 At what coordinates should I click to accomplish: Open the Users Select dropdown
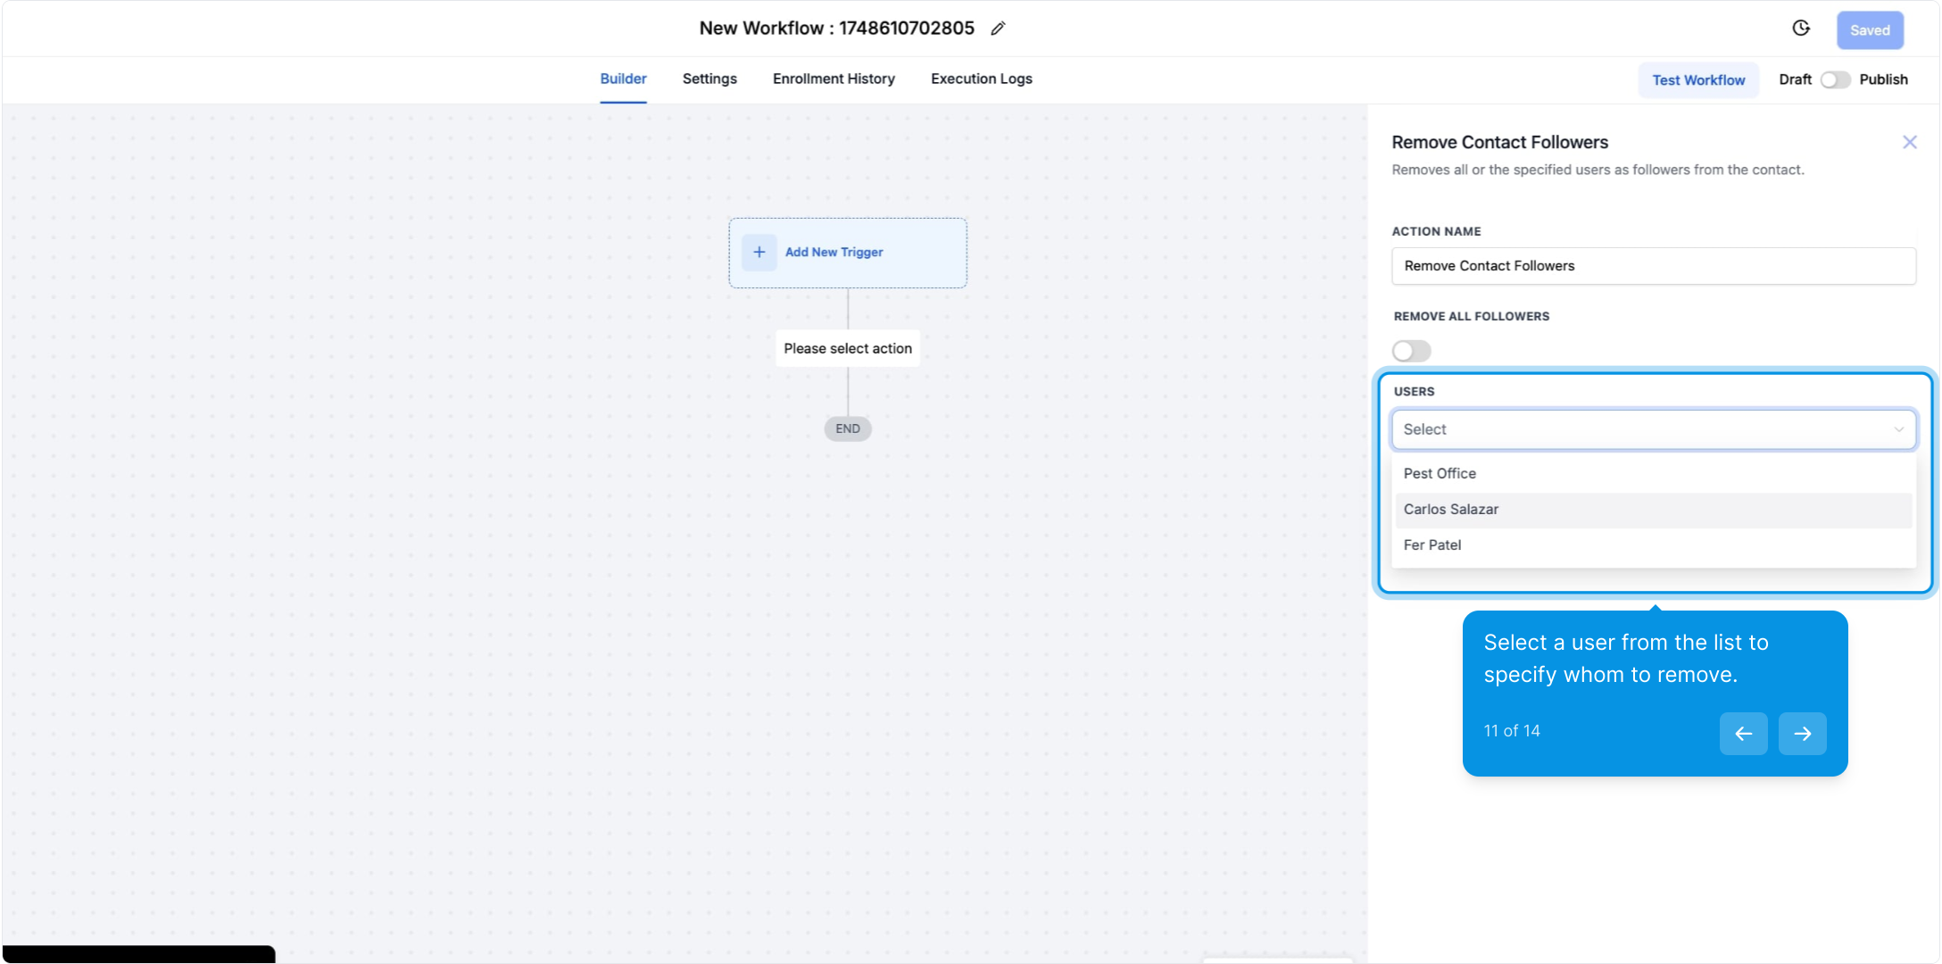coord(1653,429)
